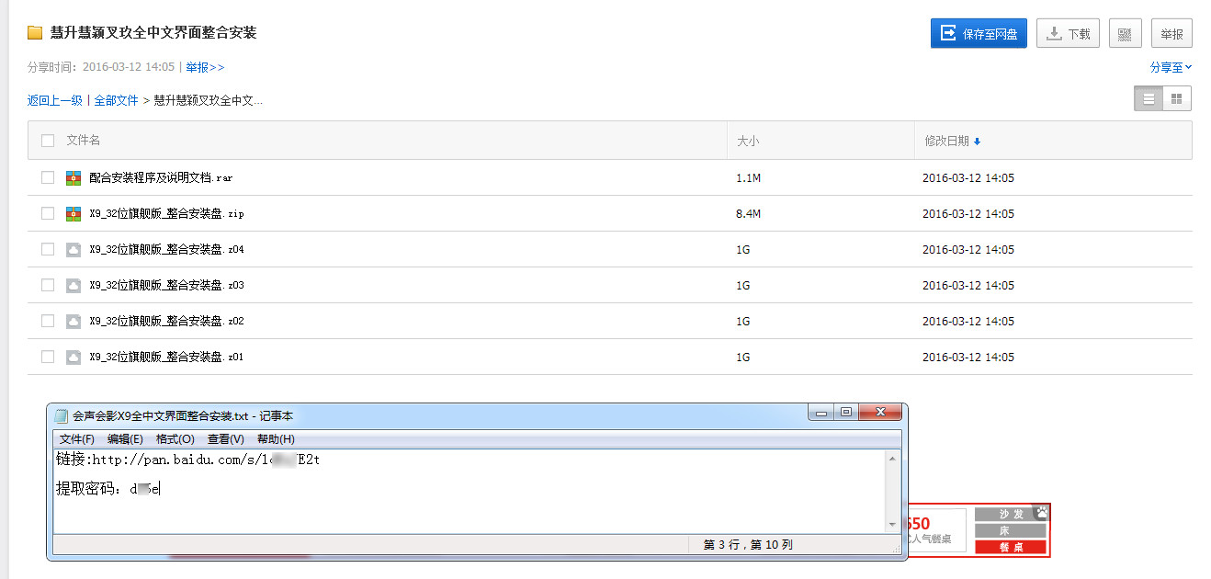Follow the 返回上一级 breadcrumb link
Image resolution: width=1211 pixels, height=579 pixels.
tap(55, 100)
